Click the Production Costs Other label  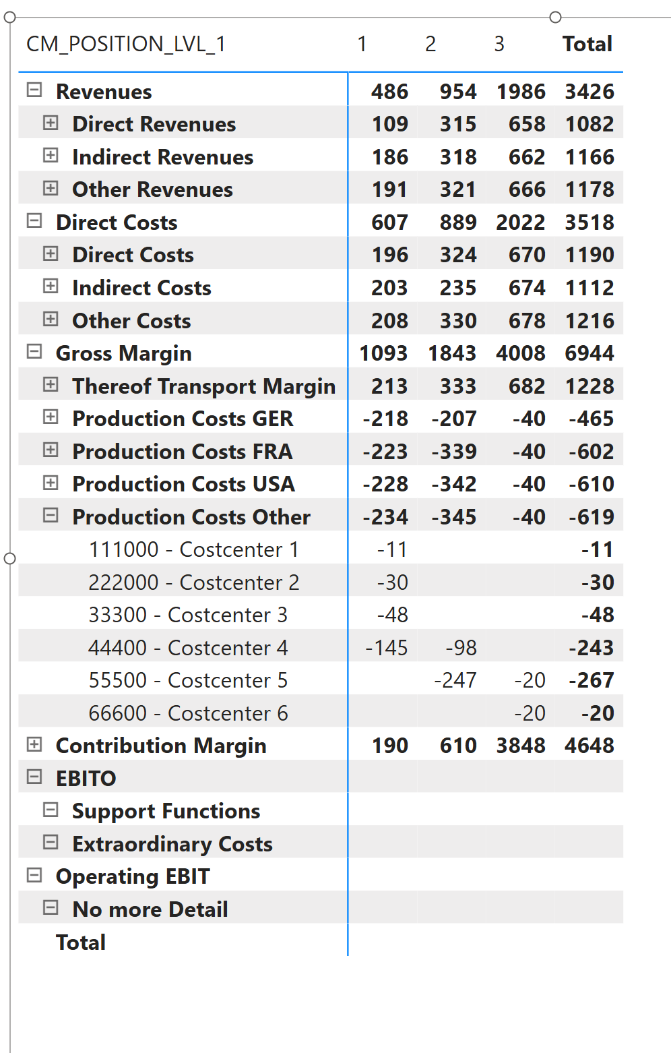click(x=191, y=517)
